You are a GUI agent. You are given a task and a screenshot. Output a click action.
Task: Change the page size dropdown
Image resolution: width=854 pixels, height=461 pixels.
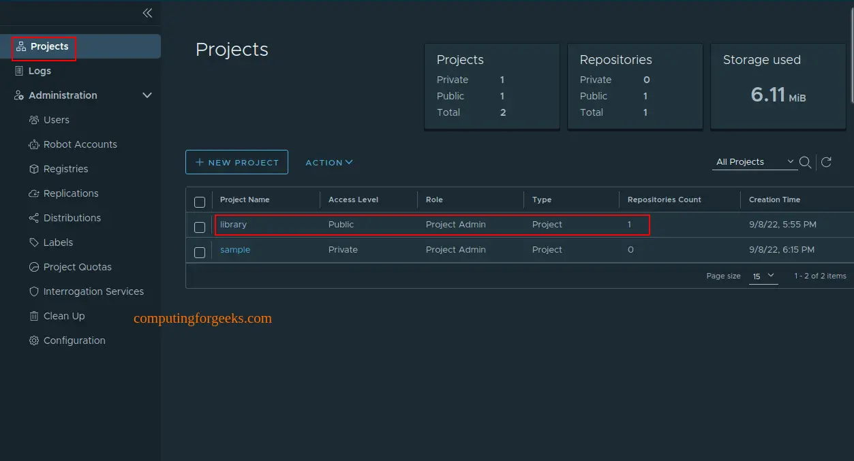point(763,276)
